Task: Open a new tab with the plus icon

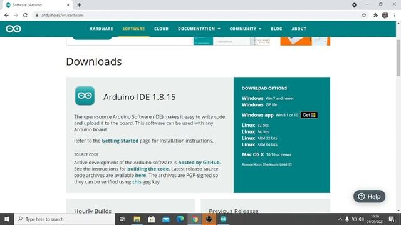Action: [x=79, y=5]
